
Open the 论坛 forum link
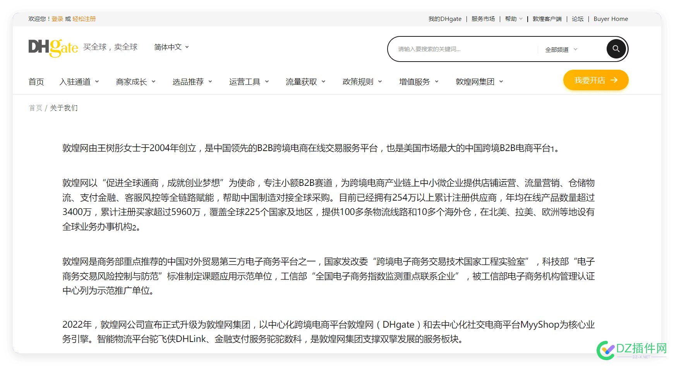click(578, 19)
